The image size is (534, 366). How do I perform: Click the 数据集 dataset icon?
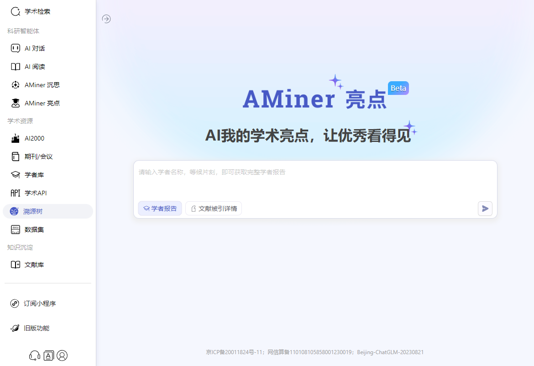[16, 230]
